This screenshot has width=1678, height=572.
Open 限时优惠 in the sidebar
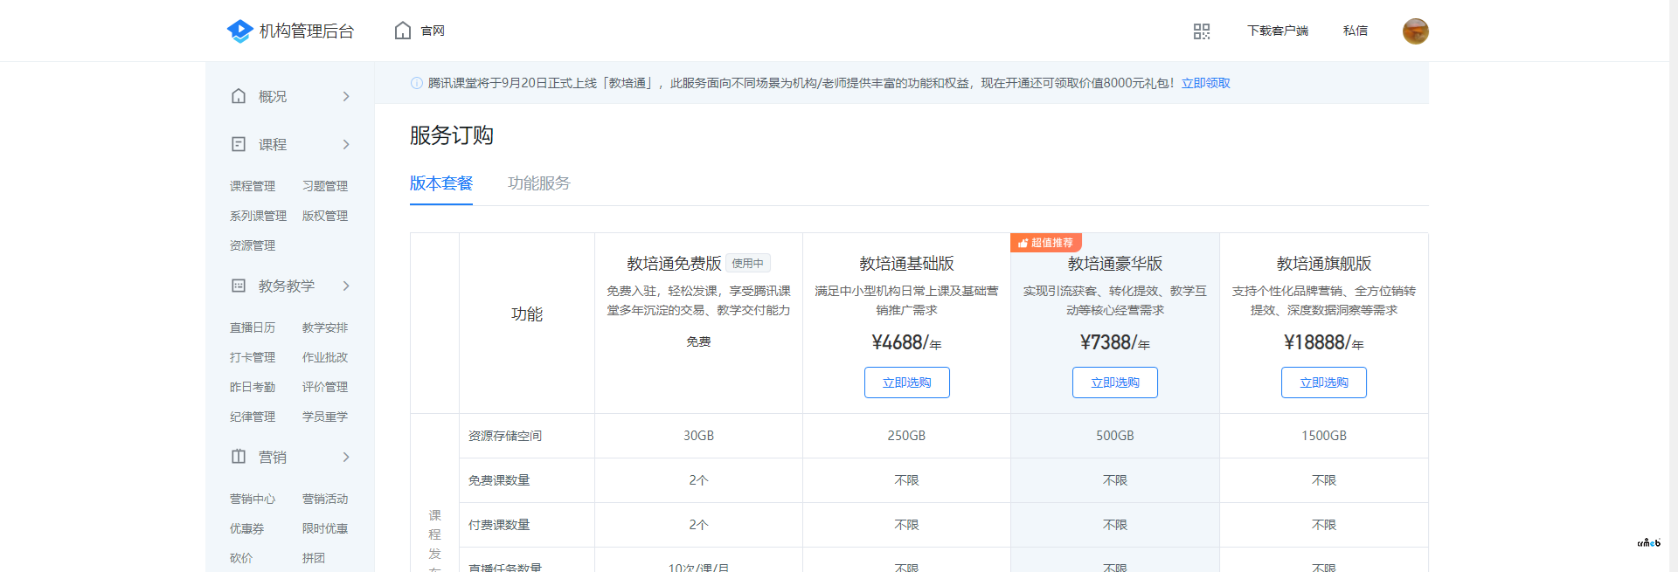[x=325, y=528]
